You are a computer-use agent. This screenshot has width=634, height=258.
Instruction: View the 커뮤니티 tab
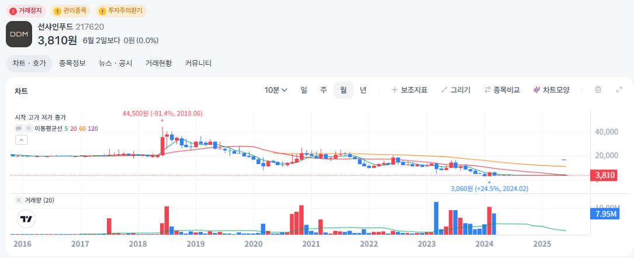coord(198,64)
